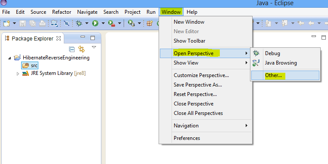Click the run-with-gray-arrows toolbar icon
The image size is (328, 164).
(131, 23)
